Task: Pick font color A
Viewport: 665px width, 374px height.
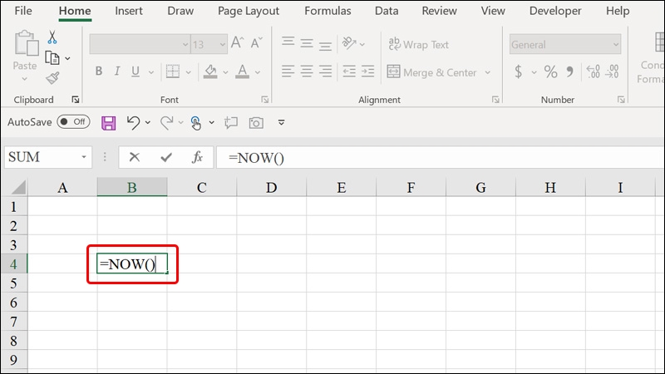Action: click(242, 71)
